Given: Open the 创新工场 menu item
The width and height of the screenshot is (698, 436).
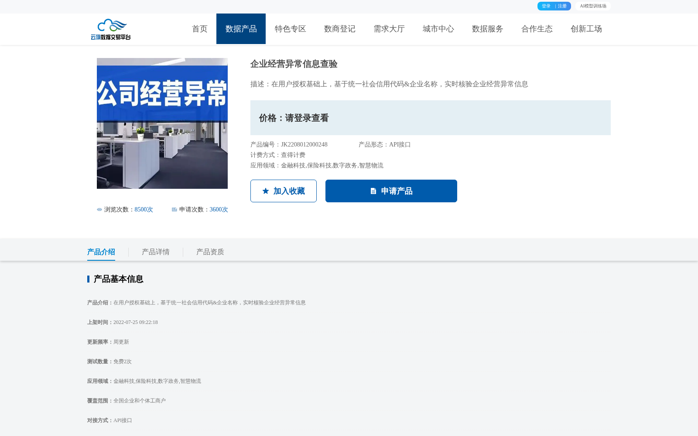Looking at the screenshot, I should point(586,29).
